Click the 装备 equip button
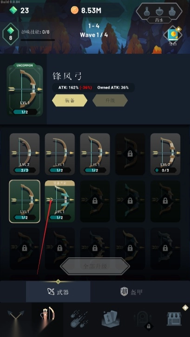The image size is (190, 337). tap(70, 101)
